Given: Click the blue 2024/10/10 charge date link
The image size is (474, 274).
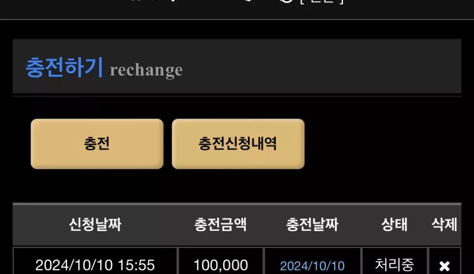Looking at the screenshot, I should coord(312,266).
